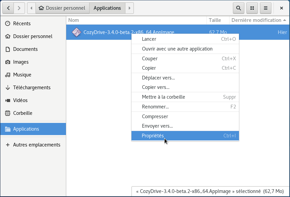
Task: Choose Propriétés from the context menu
Action: click(185, 136)
